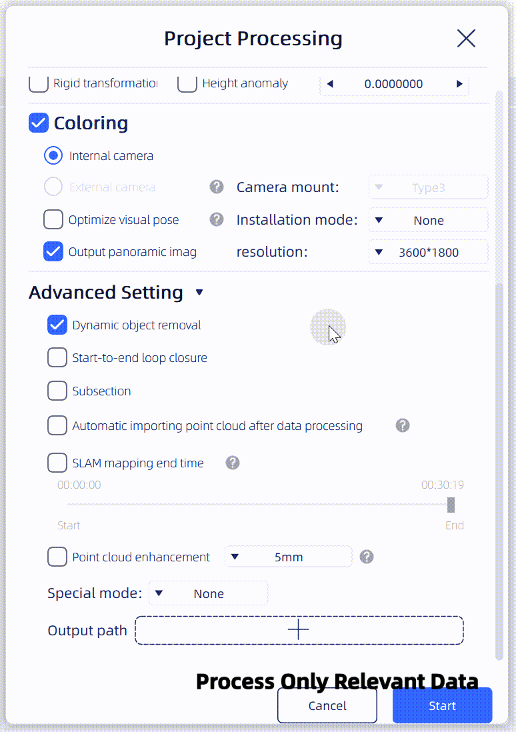The height and width of the screenshot is (732, 516).
Task: Open the panoramic resolution dropdown
Action: (428, 252)
